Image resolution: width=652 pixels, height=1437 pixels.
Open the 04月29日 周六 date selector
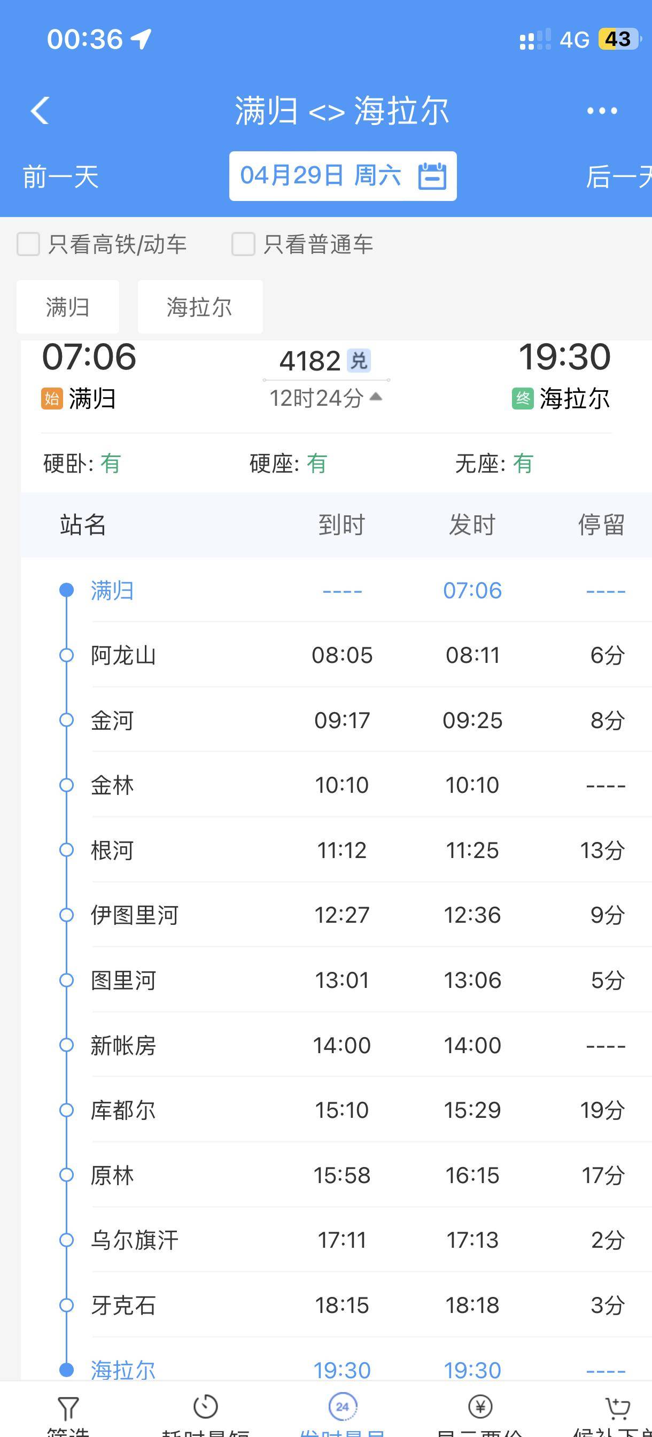[x=320, y=176]
